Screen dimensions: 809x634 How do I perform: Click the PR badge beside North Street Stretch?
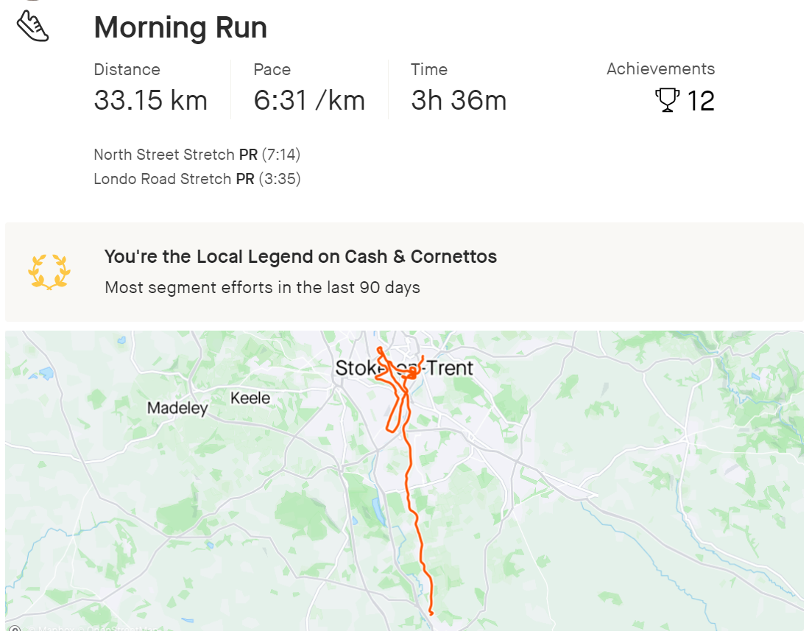(247, 155)
